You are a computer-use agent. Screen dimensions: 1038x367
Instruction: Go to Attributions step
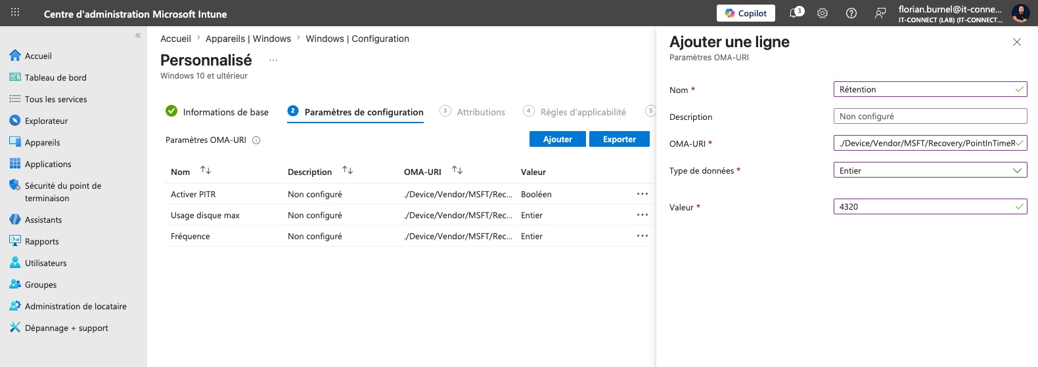472,112
